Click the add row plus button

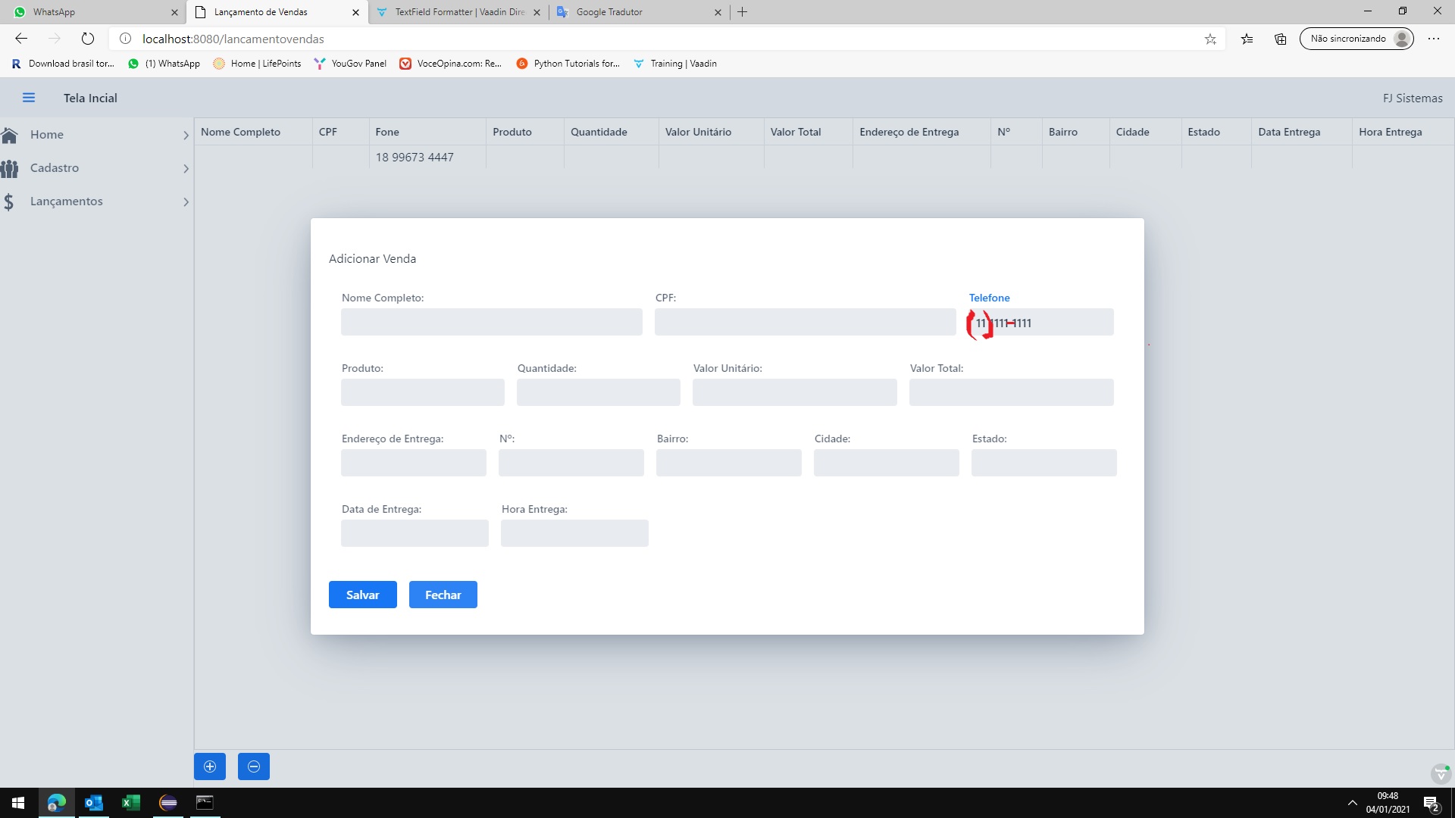210,766
